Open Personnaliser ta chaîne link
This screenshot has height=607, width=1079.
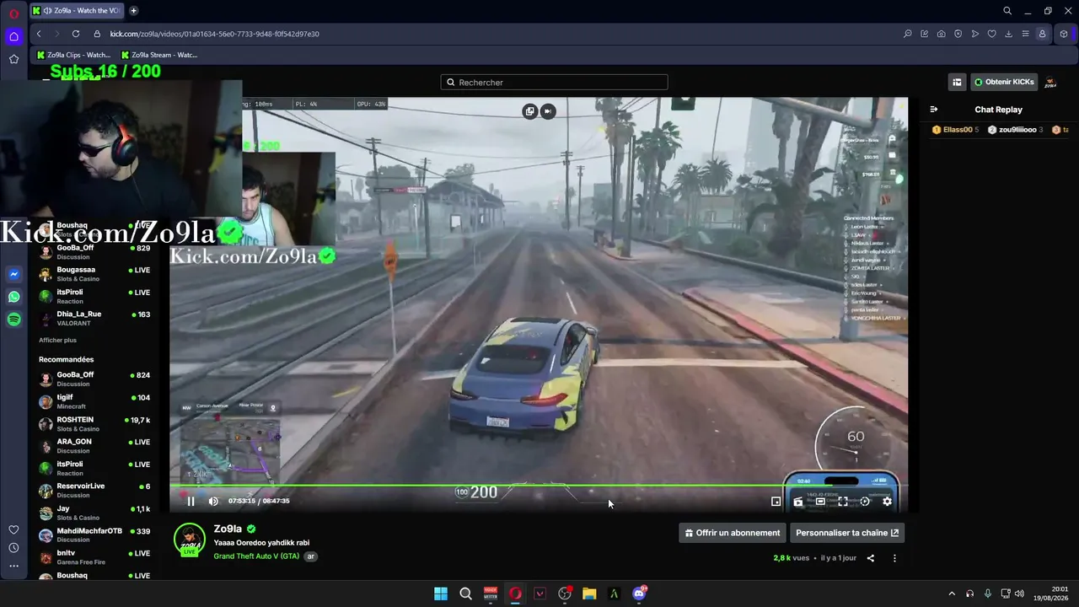[847, 533]
